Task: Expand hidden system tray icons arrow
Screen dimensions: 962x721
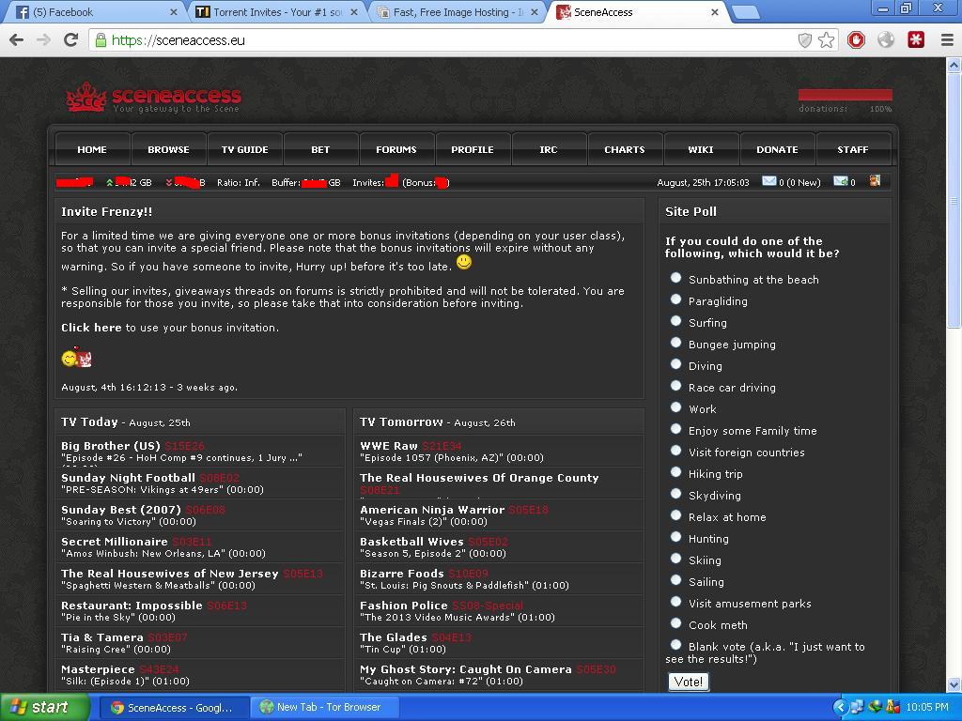Action: point(841,707)
